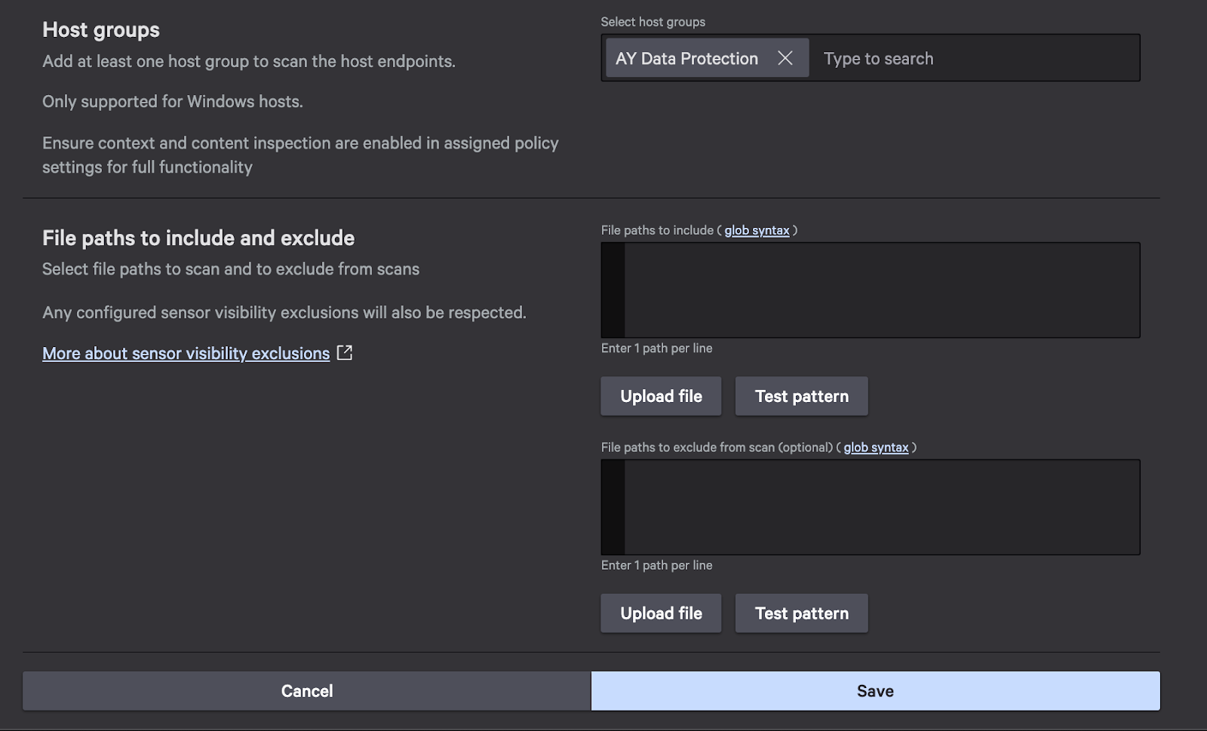Click inside the File paths to include editor

[x=881, y=290]
